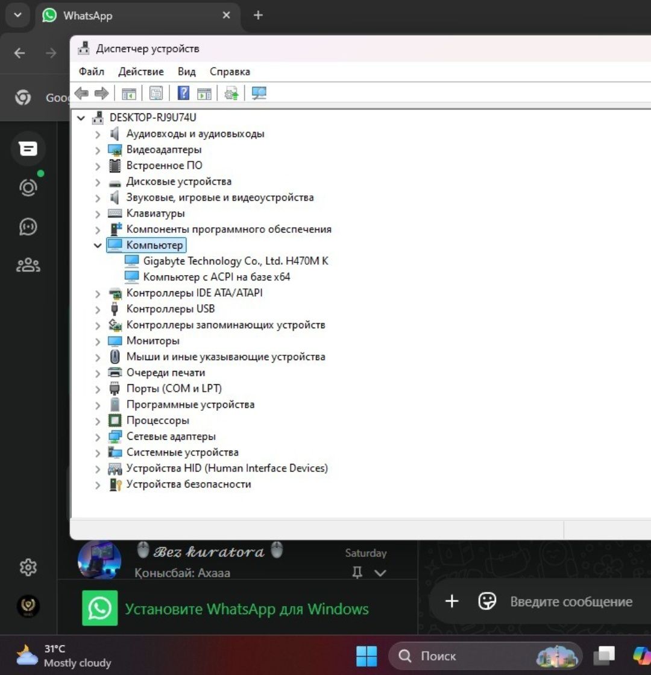651x675 pixels.
Task: Expand Дисковые устройства category
Action: (98, 182)
